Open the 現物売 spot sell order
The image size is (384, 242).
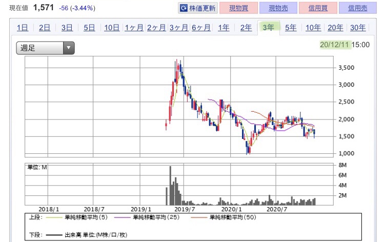tap(278, 8)
